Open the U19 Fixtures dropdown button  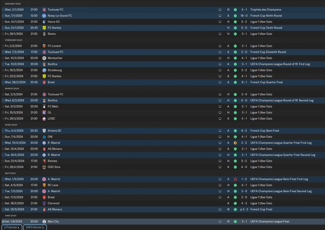pos(35,227)
